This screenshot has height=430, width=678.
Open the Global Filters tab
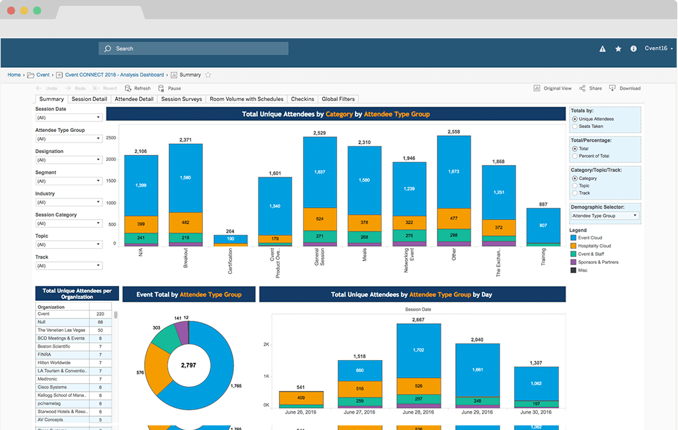[338, 100]
